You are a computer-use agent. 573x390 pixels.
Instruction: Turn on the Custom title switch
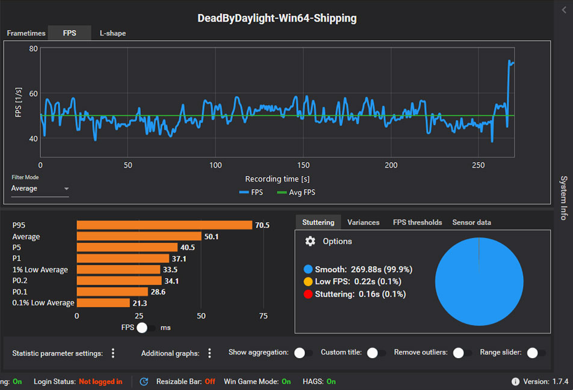pos(376,353)
